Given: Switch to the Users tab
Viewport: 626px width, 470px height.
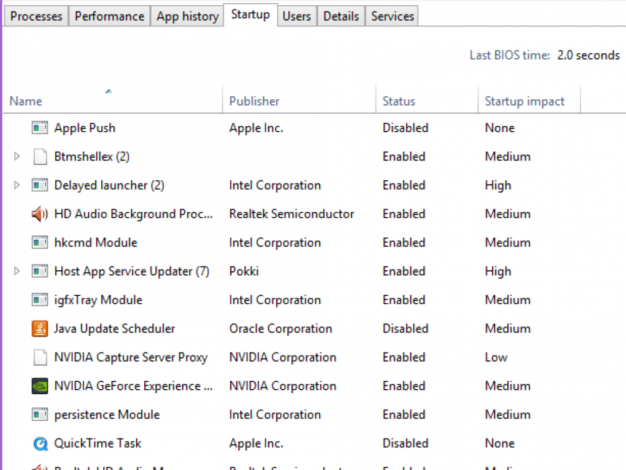Looking at the screenshot, I should pos(297,16).
